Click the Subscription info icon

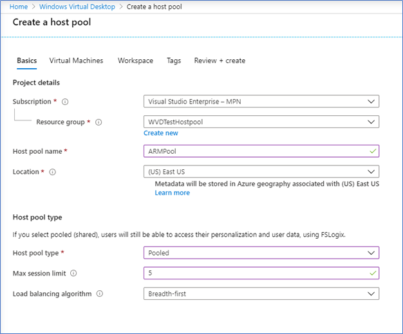[x=65, y=102]
